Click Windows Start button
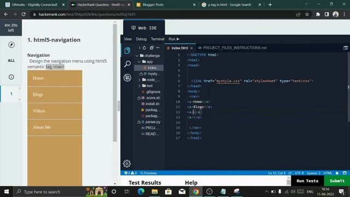 point(7,192)
